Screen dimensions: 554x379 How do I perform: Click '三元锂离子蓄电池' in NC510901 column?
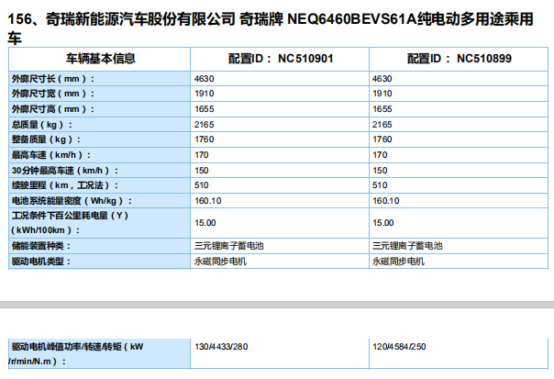click(x=229, y=246)
